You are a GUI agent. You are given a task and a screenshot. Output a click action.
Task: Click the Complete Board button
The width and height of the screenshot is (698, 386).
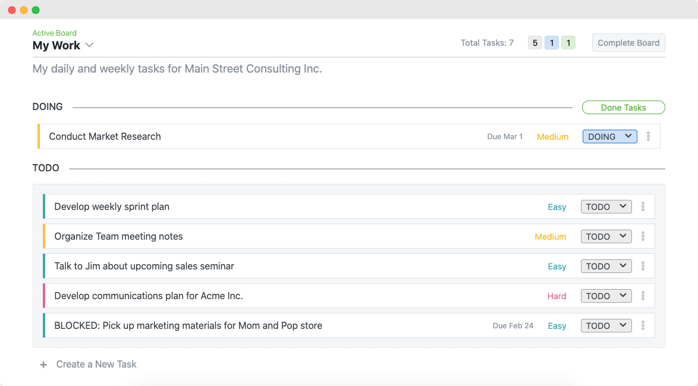point(628,43)
